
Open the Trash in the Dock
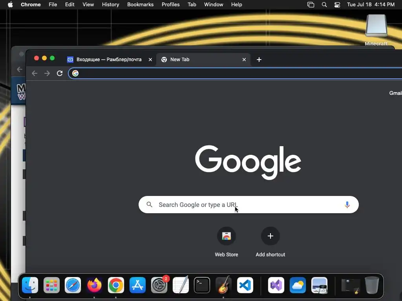[x=372, y=285]
